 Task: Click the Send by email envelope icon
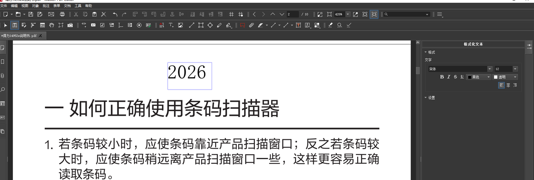51,14
